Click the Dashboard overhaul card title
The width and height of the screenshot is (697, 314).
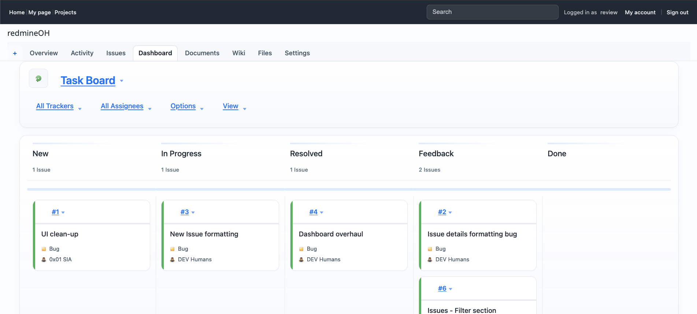coord(331,234)
